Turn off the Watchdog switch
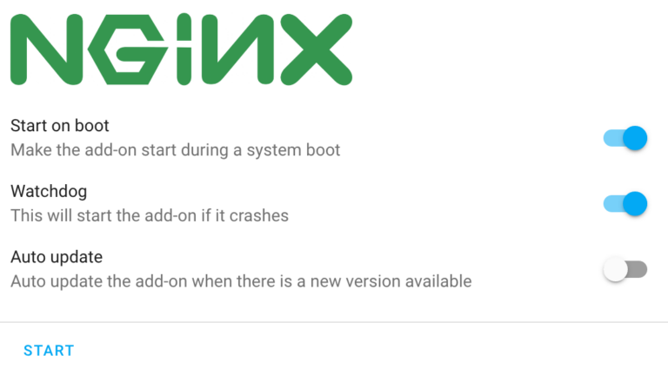The image size is (668, 369). click(x=625, y=204)
